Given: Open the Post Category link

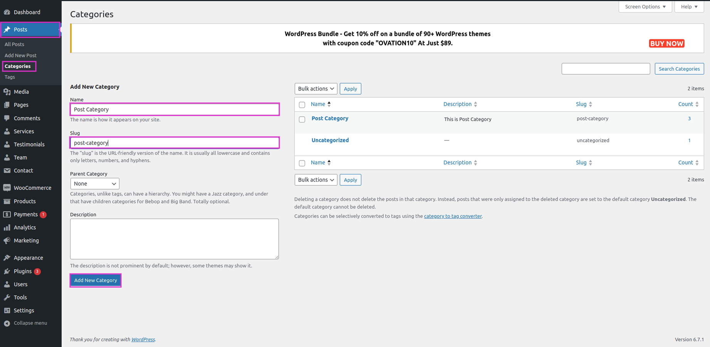Looking at the screenshot, I should (x=330, y=118).
